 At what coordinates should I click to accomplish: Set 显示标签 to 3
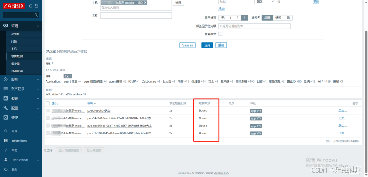tap(244, 18)
